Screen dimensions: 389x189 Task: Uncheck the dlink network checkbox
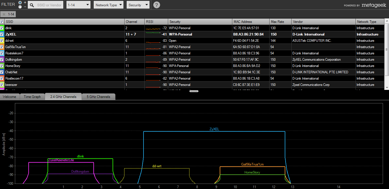[x=2, y=28]
